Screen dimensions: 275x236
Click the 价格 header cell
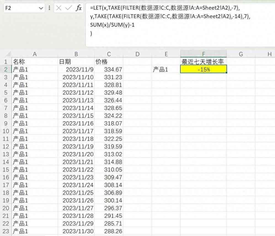109,62
